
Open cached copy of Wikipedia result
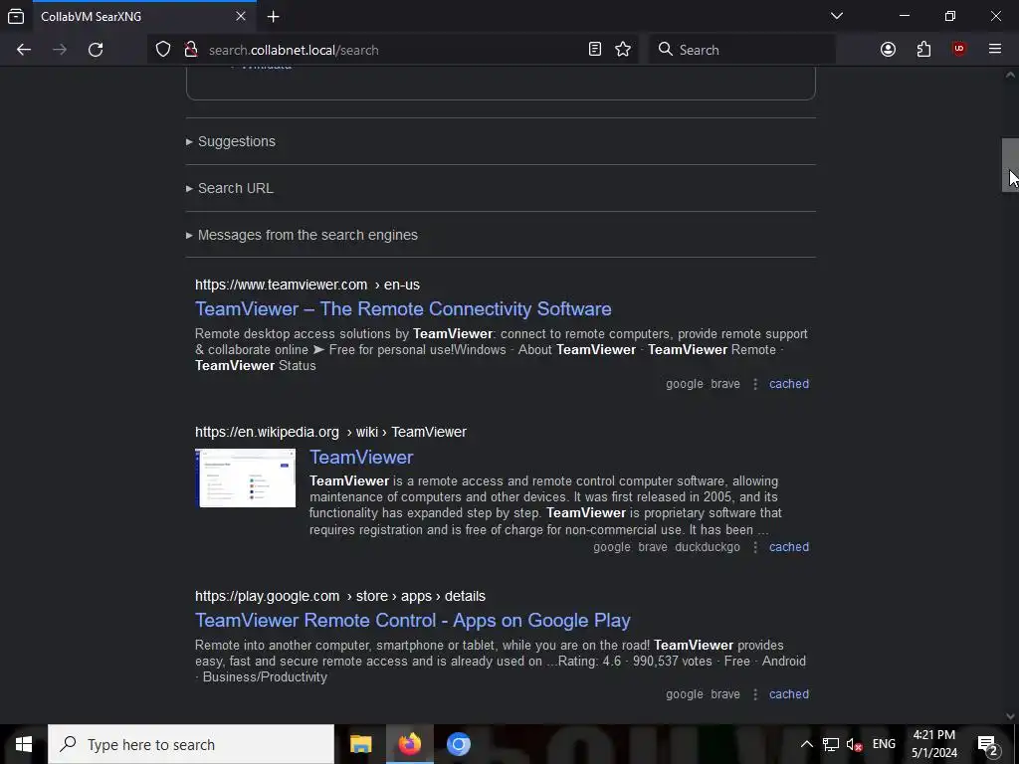[789, 547]
